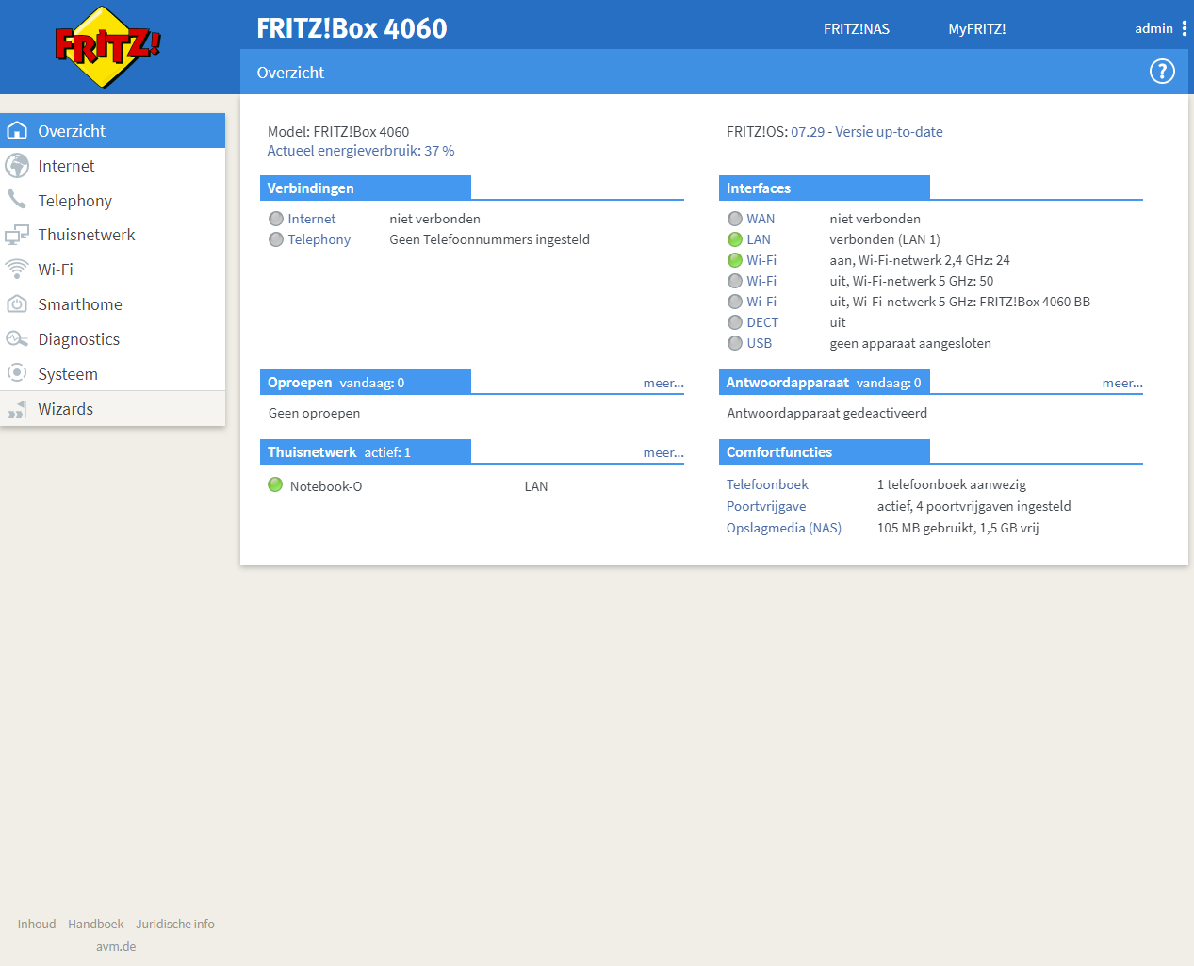Open the Wizards menu item
The image size is (1194, 966).
(113, 409)
